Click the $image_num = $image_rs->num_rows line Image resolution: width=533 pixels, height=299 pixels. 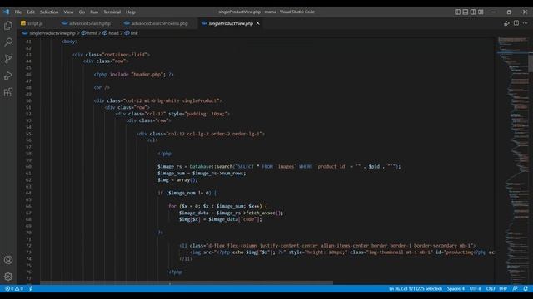click(x=202, y=174)
